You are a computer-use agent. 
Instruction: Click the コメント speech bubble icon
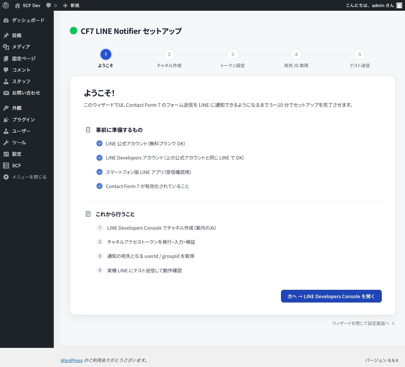click(6, 70)
